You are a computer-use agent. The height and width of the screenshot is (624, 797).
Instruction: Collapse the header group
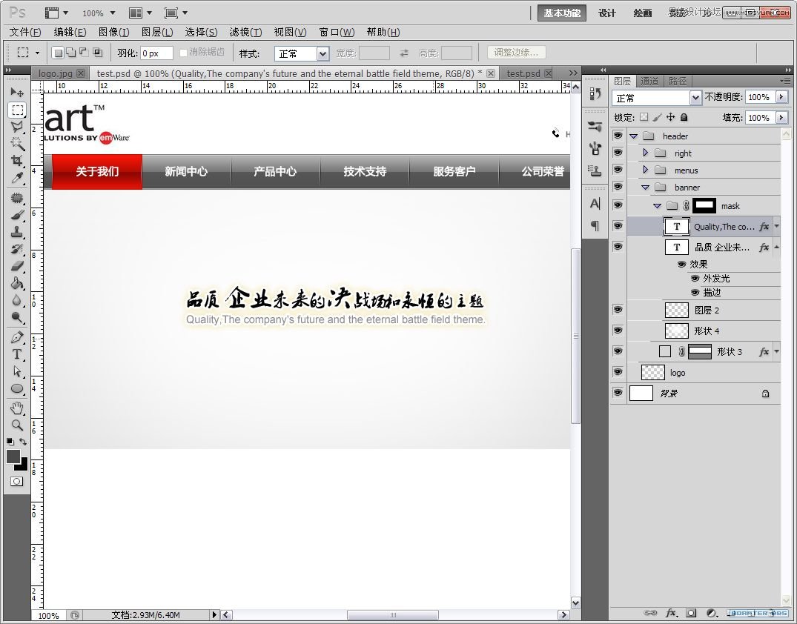(633, 136)
